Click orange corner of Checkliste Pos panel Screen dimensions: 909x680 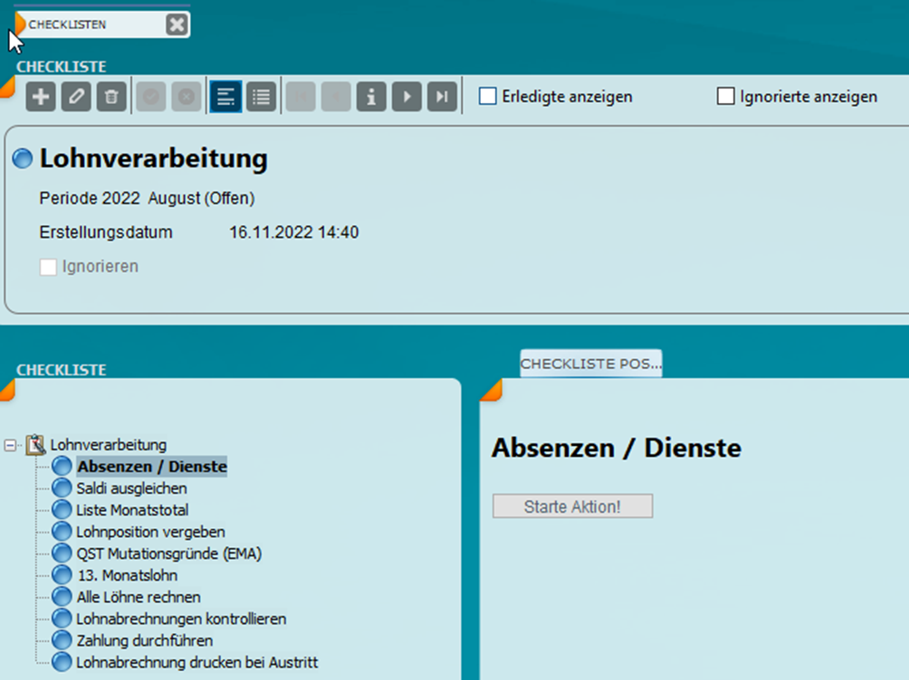click(490, 390)
